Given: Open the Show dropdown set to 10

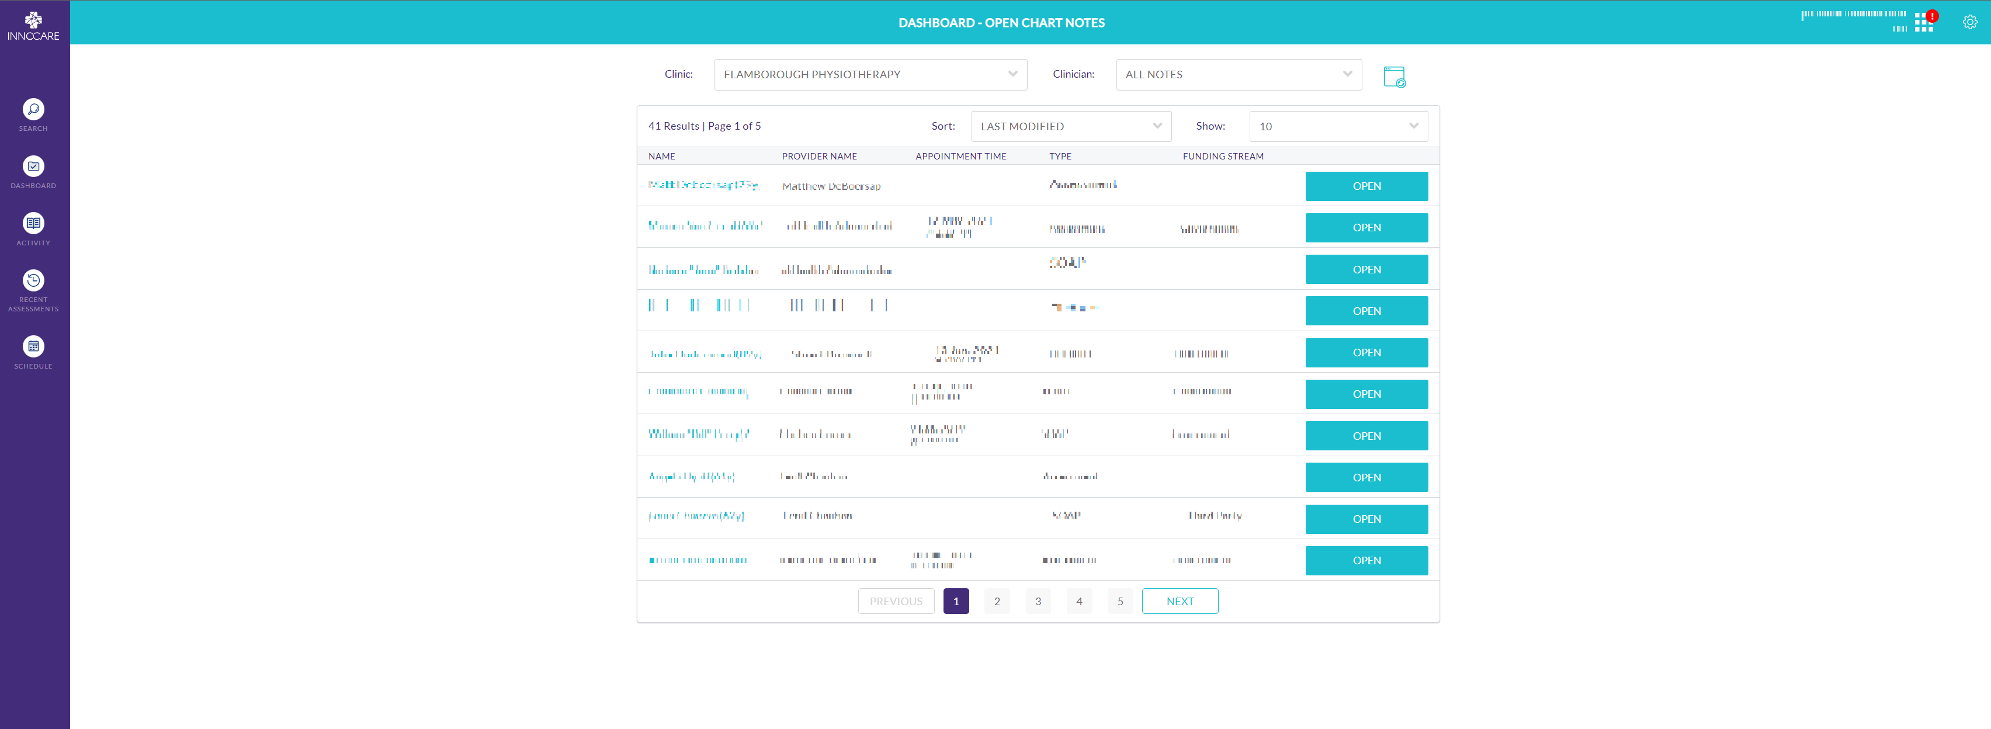Looking at the screenshot, I should (x=1338, y=127).
